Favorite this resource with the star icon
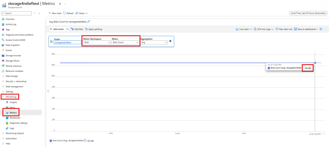 (x=60, y=4)
